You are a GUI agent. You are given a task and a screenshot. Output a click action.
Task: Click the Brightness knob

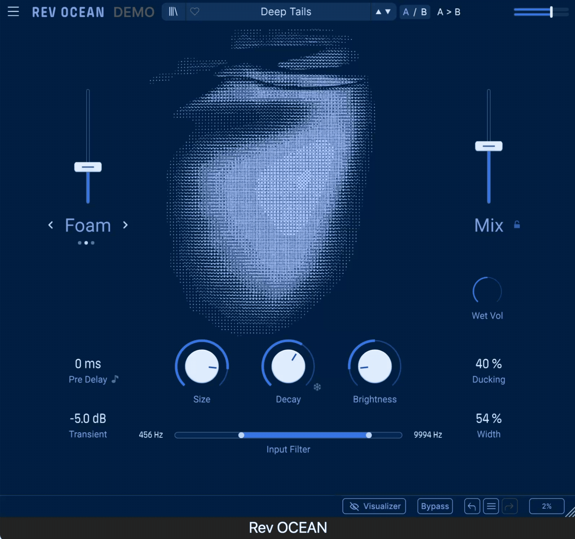point(375,366)
